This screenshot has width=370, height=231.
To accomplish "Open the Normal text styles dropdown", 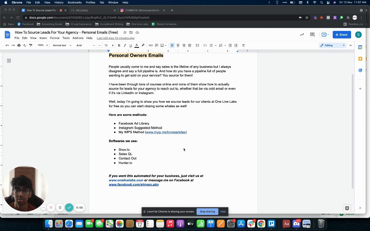I will coord(62,45).
